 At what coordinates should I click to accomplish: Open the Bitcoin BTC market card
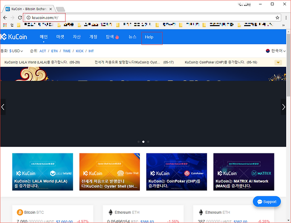[x=53, y=214]
